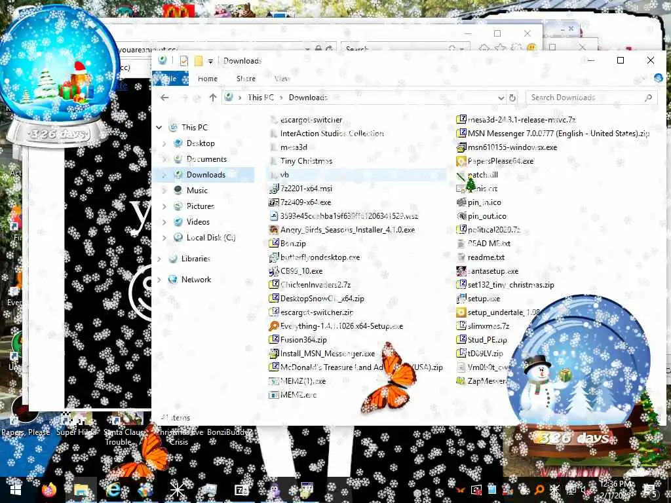Click the snowflake app icon on the taskbar
Screen dimensions: 671x503
click(177, 490)
